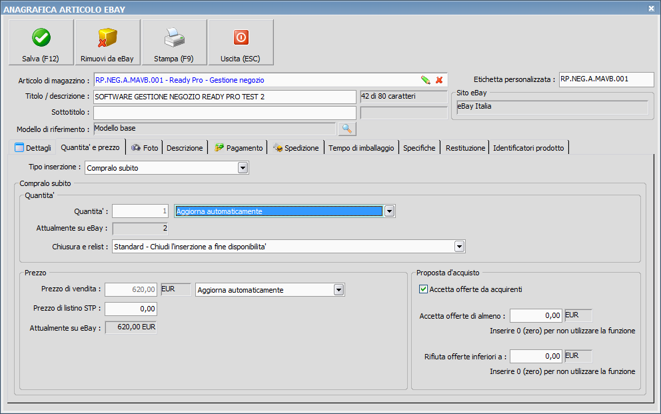
Task: Open the Identificatori prodotto tab
Action: (x=528, y=147)
